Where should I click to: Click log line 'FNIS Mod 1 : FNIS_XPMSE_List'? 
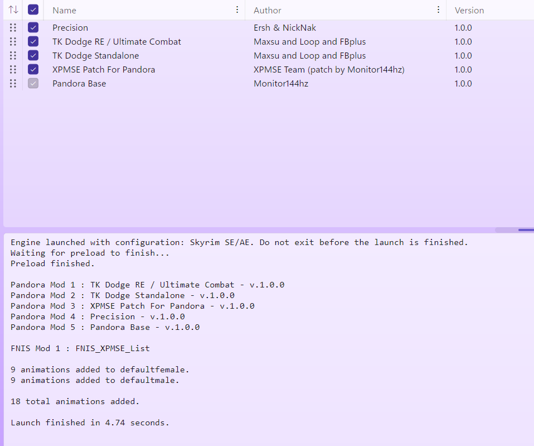pyautogui.click(x=80, y=348)
